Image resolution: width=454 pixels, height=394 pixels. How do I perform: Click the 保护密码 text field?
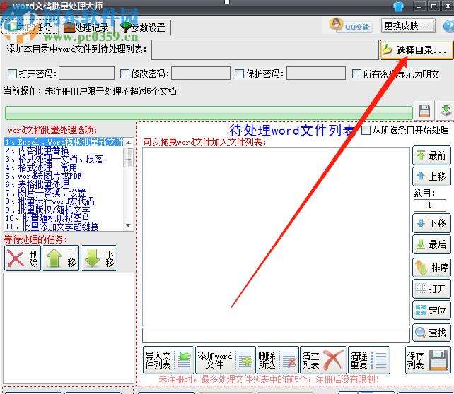coord(316,73)
